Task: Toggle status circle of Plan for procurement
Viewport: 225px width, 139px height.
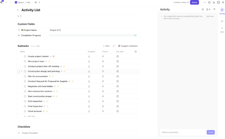Action: click(25, 76)
